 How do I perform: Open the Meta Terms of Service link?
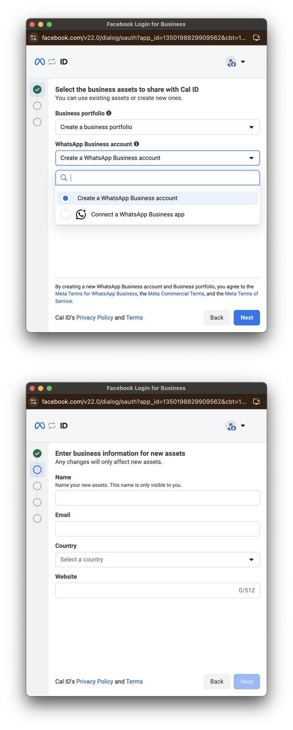coord(241,294)
